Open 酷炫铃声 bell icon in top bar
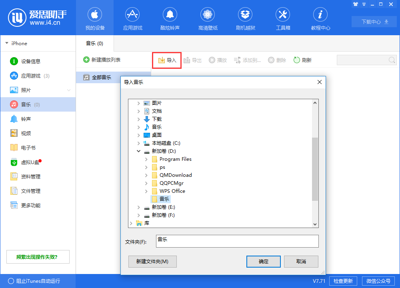 pos(170,15)
